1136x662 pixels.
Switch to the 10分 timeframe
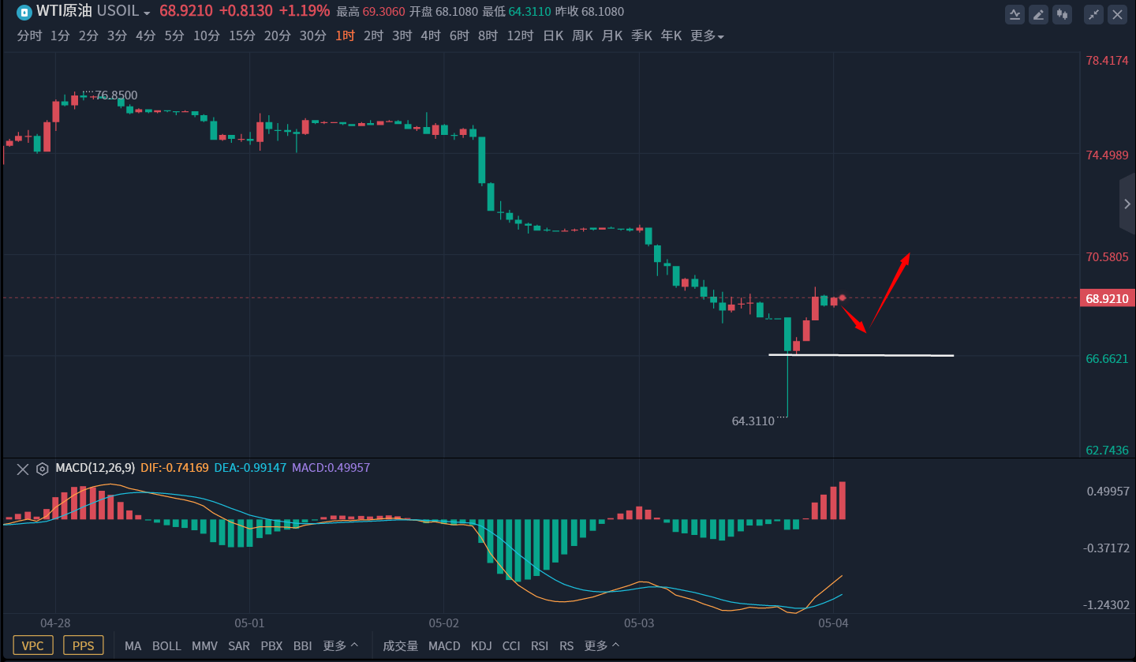pyautogui.click(x=207, y=36)
